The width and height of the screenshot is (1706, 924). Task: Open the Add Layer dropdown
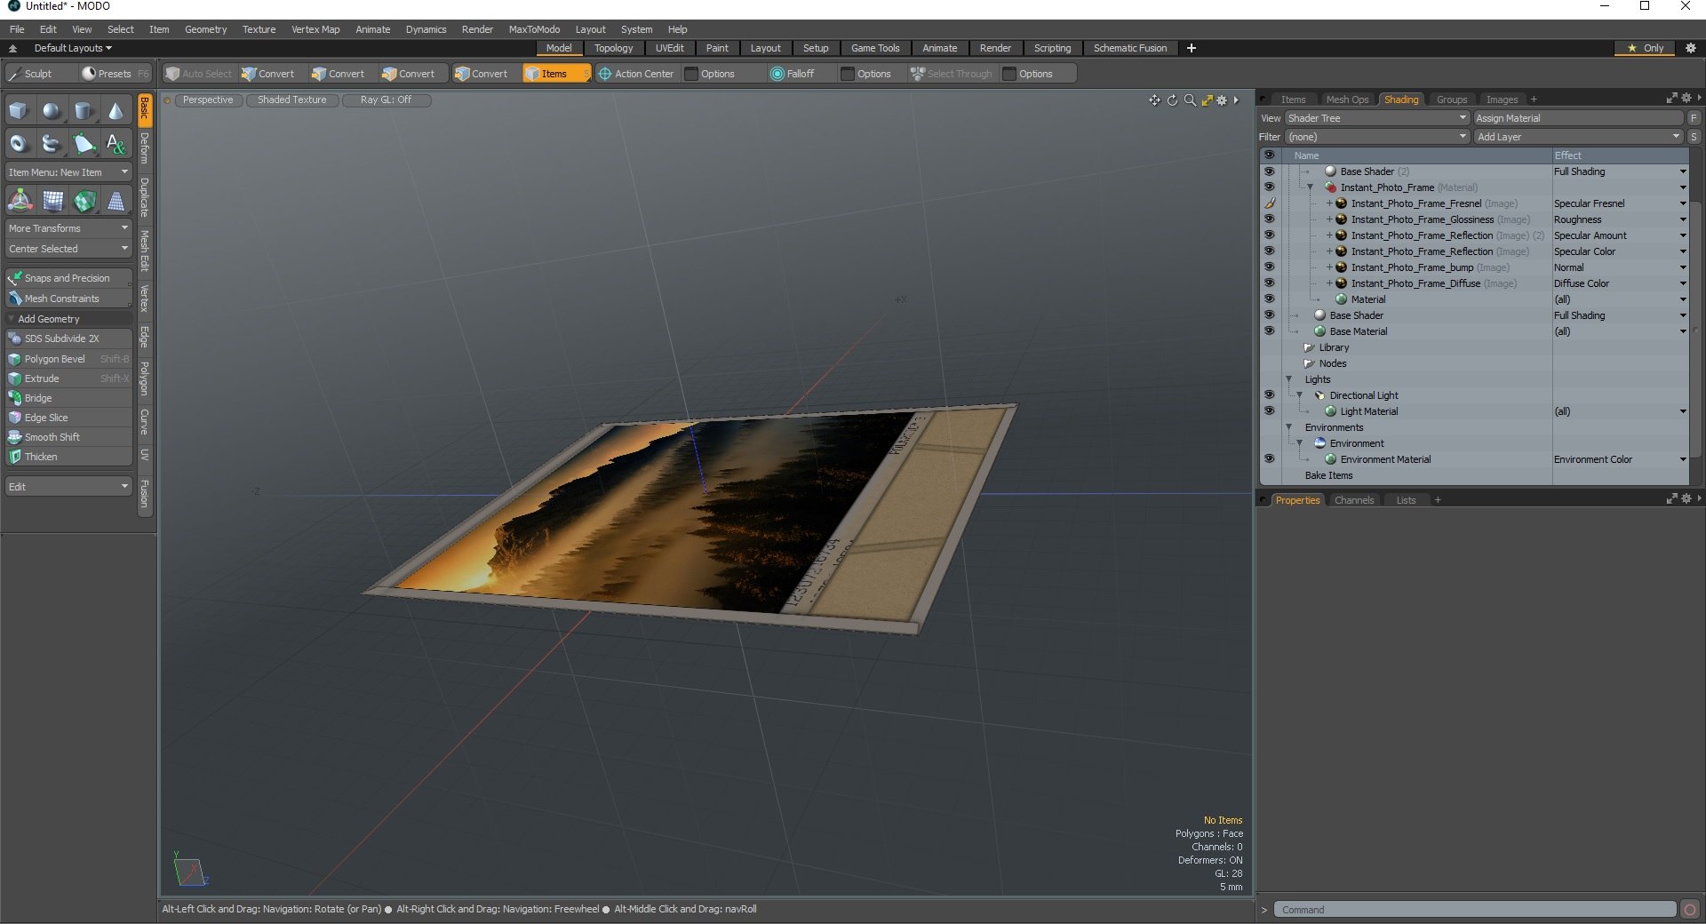pyautogui.click(x=1578, y=137)
